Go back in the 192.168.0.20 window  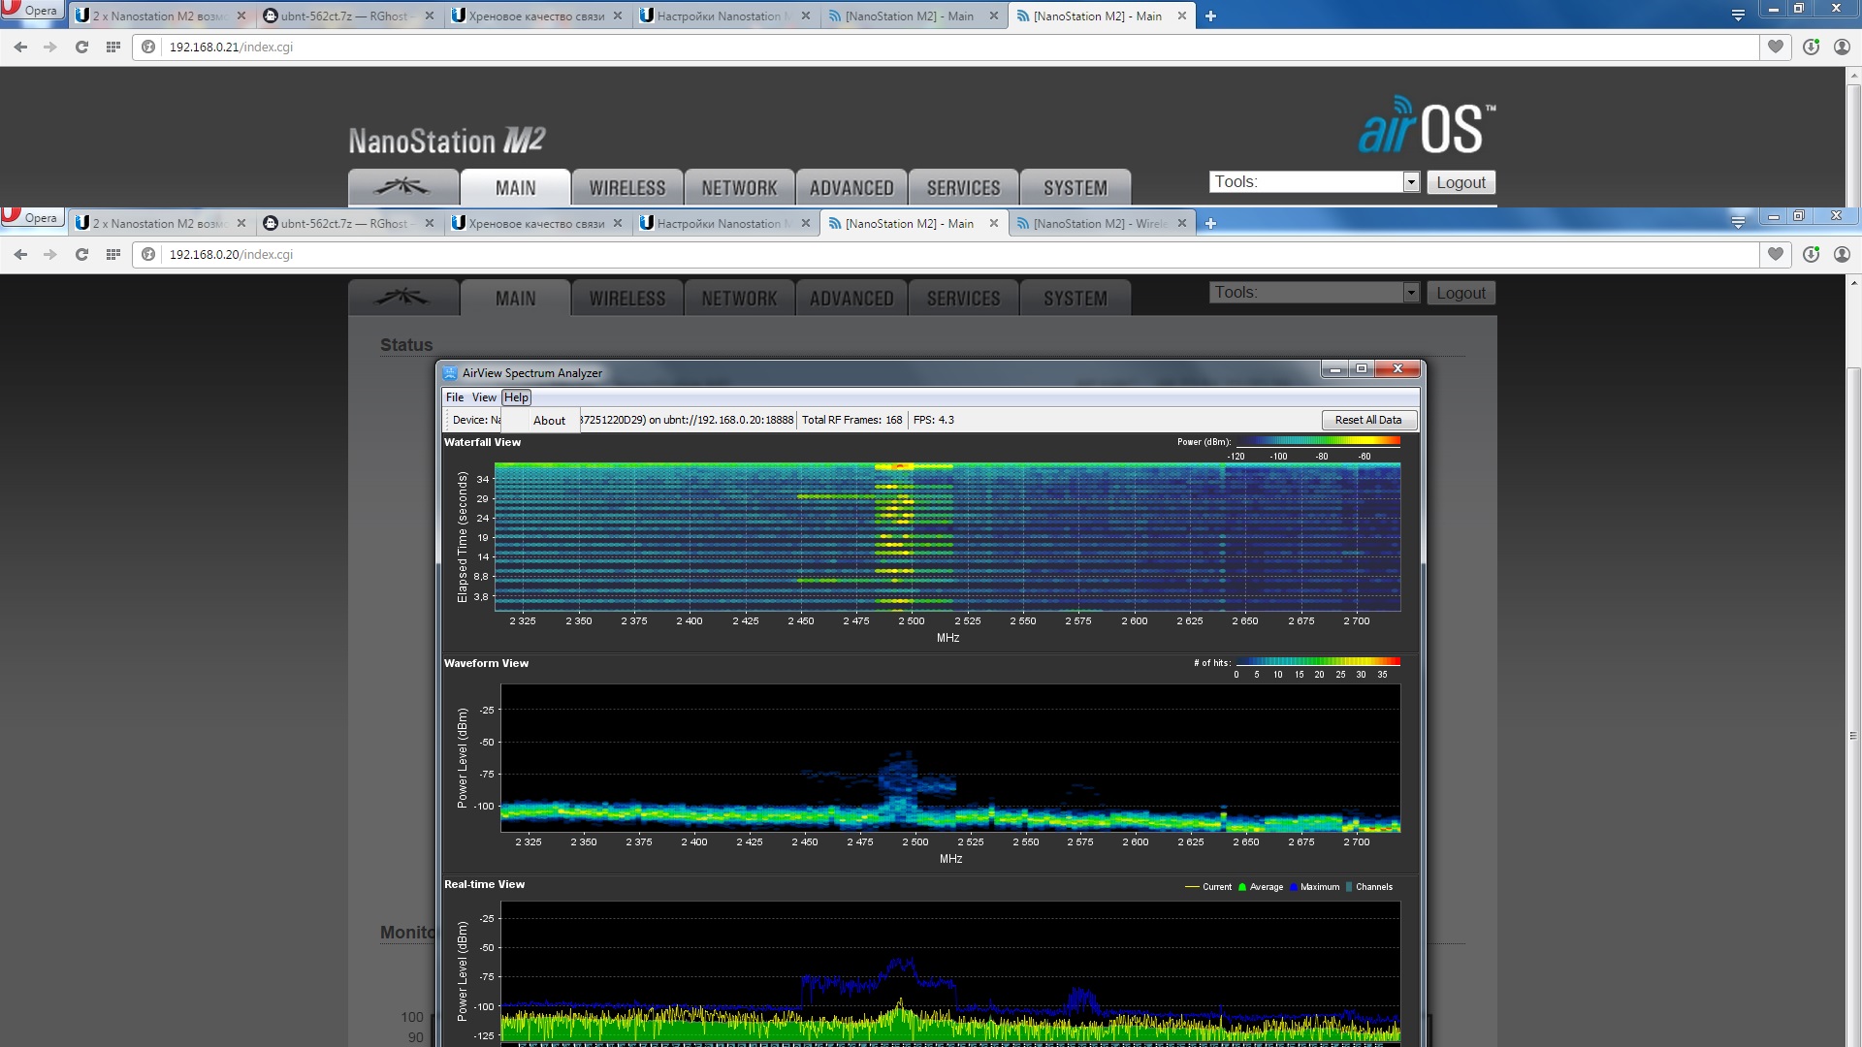[20, 254]
